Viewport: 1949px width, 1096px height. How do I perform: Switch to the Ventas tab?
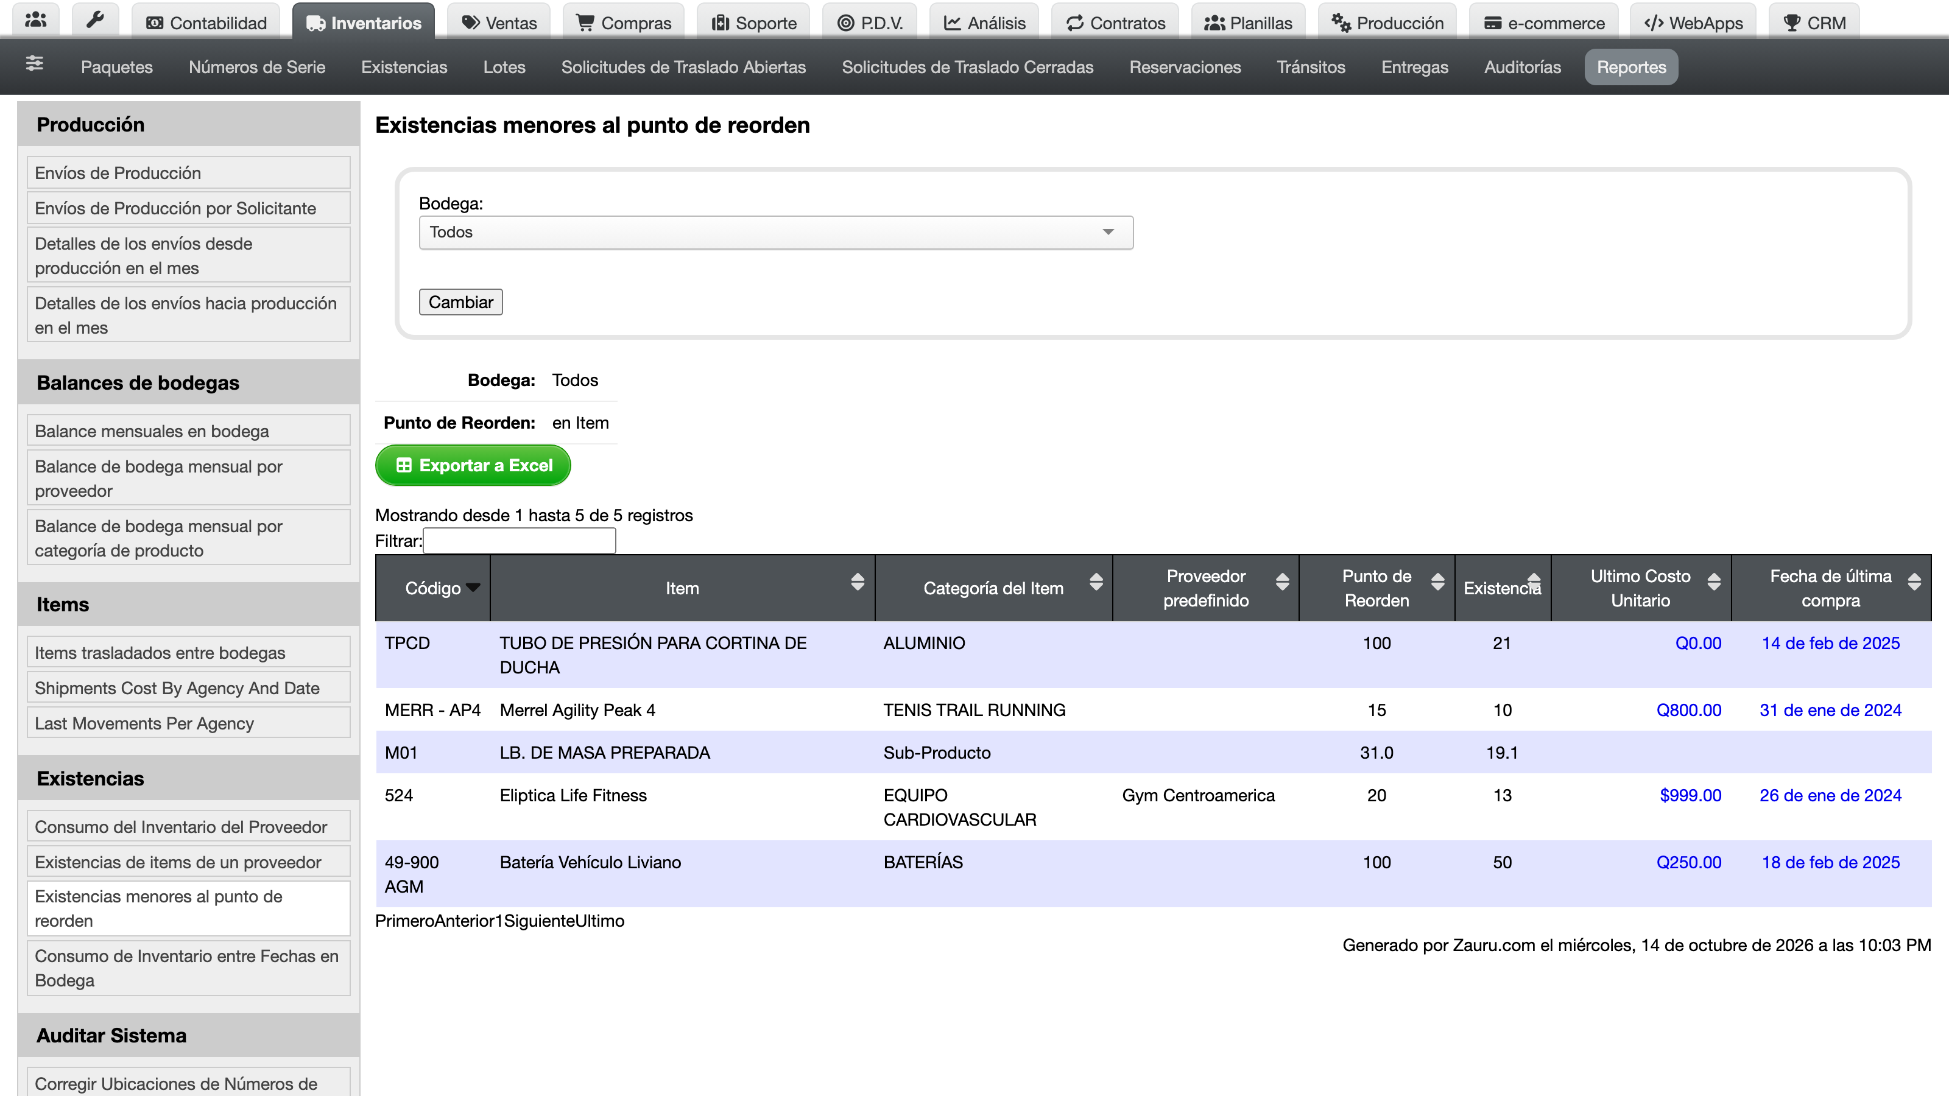point(499,23)
